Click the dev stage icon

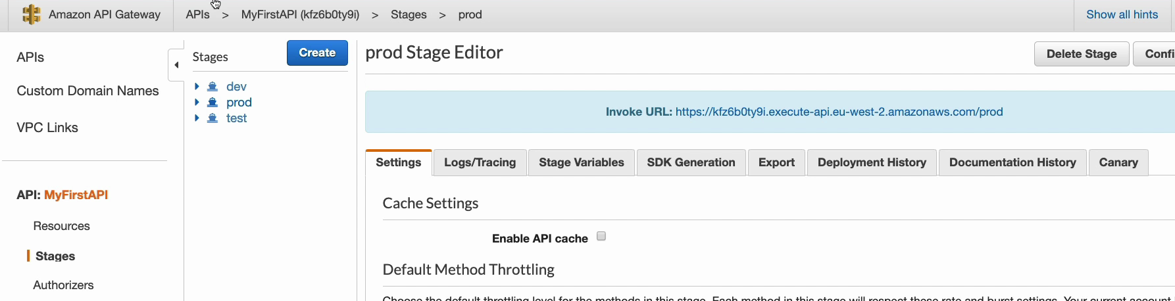pyautogui.click(x=213, y=87)
